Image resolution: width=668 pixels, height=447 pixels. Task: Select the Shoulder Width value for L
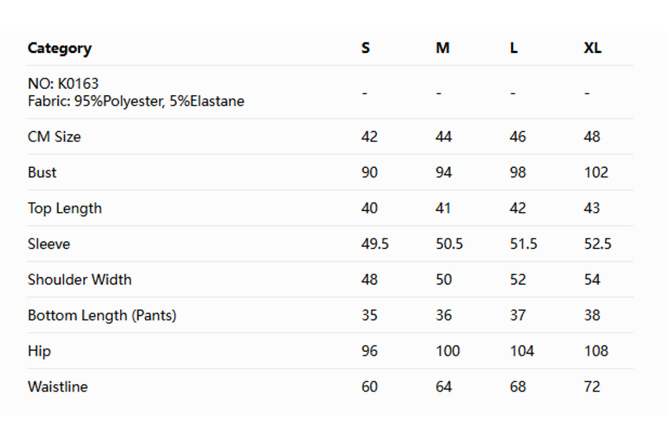(x=518, y=280)
